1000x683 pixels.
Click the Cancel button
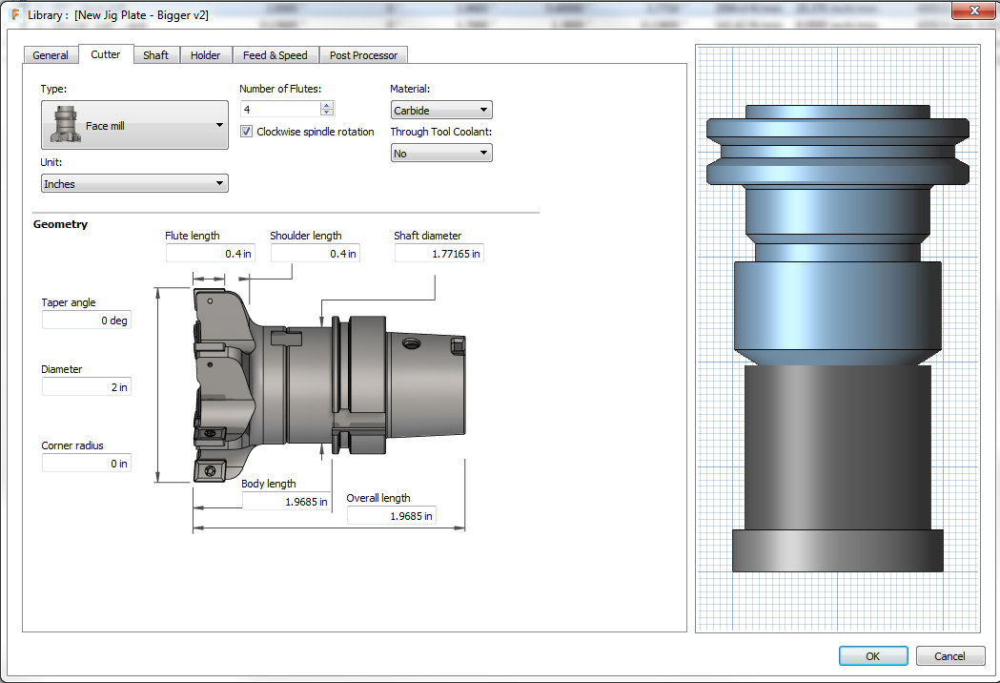949,655
